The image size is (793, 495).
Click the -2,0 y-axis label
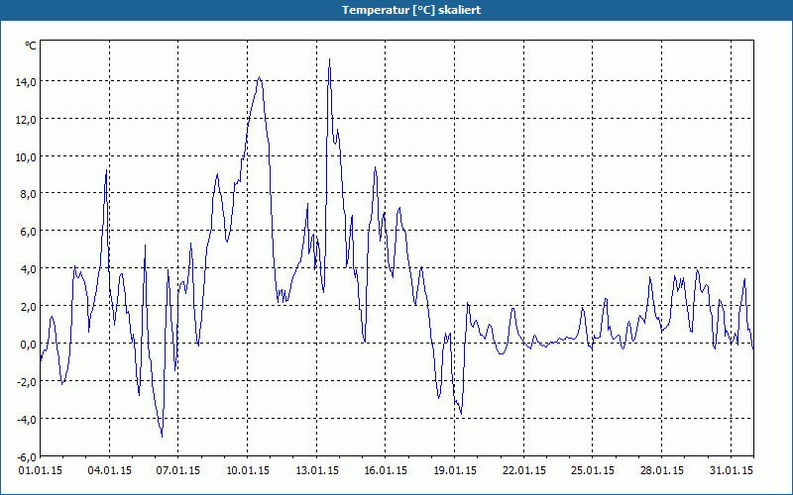27,382
